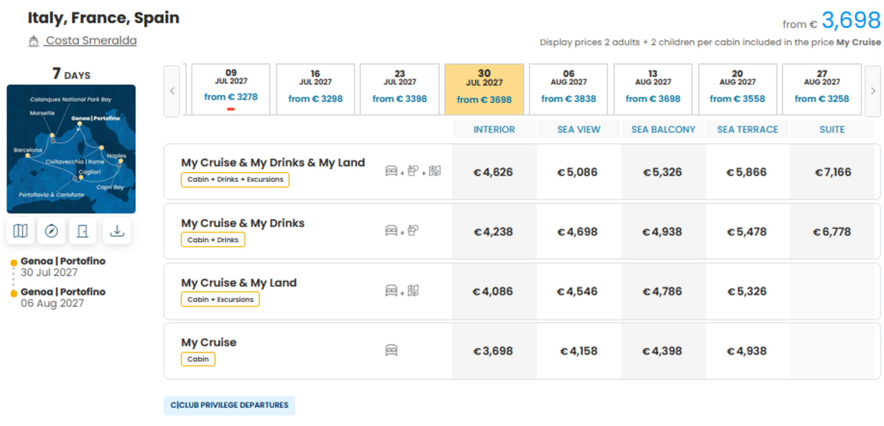Viewport: 884px width, 426px height.
Task: Select the 20 Aug 2027 departure
Action: [x=737, y=89]
